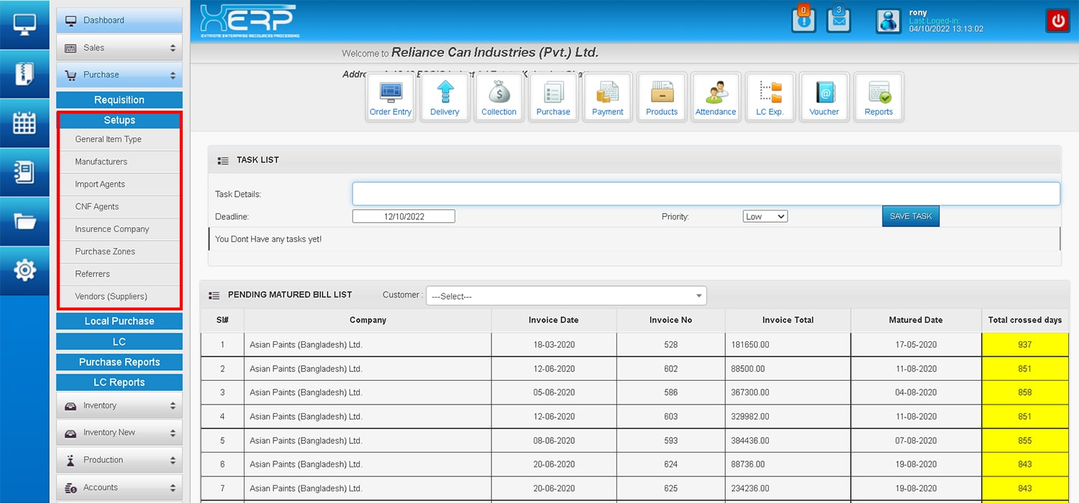Expand the Customer select dropdown
The image size is (1079, 503).
point(566,296)
